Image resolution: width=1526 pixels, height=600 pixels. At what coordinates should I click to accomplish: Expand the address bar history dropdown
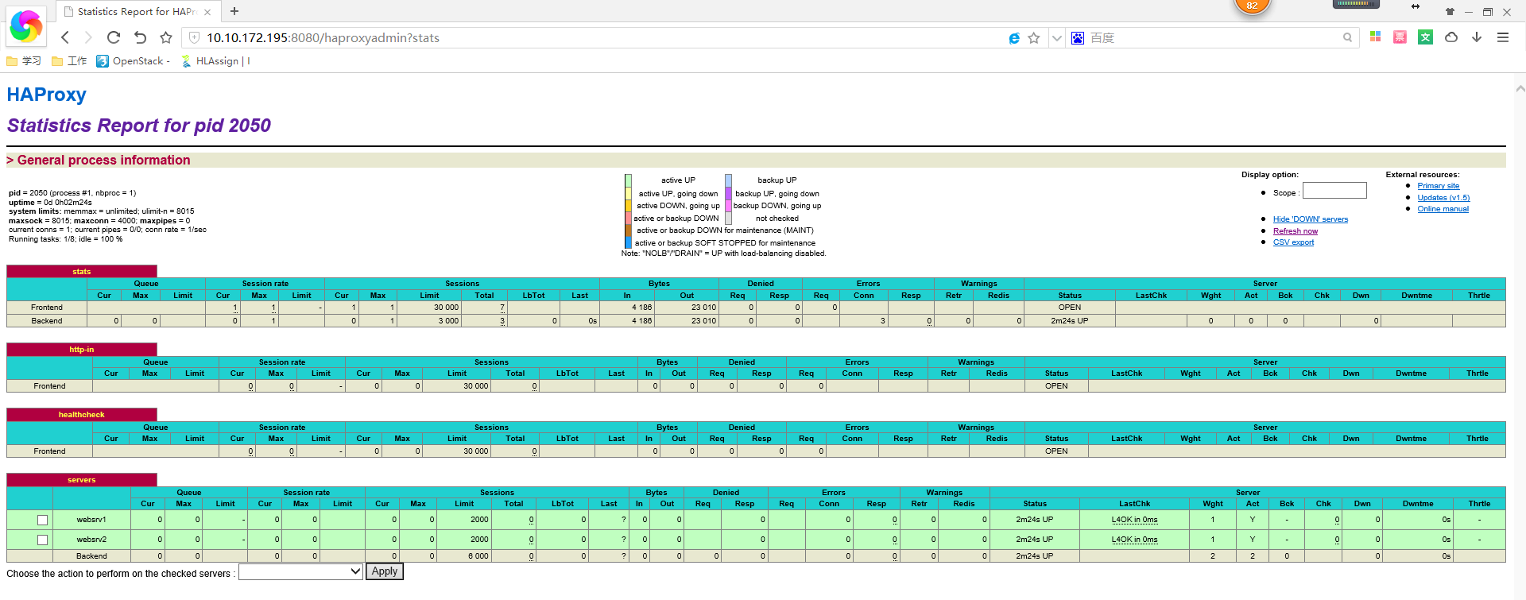1056,38
